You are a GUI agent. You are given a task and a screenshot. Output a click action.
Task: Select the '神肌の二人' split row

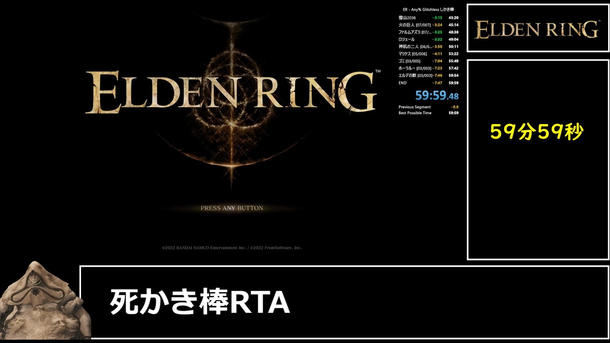point(428,47)
